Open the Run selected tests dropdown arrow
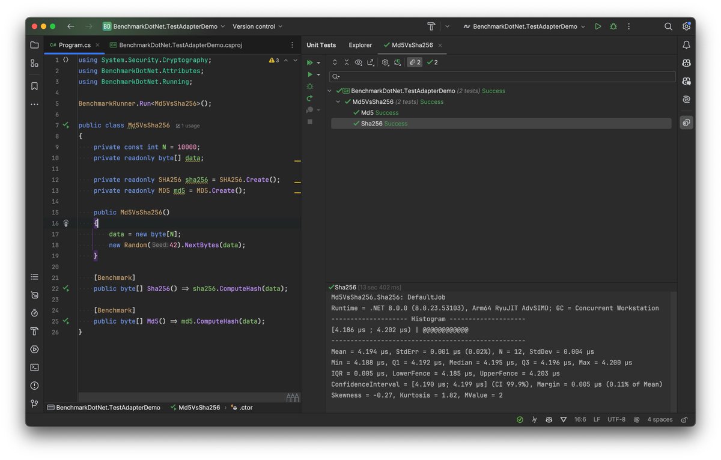This screenshot has width=721, height=460. [x=318, y=75]
